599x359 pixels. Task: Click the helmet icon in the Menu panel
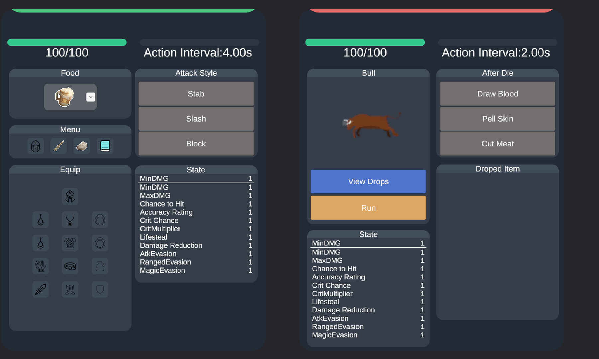pos(36,146)
